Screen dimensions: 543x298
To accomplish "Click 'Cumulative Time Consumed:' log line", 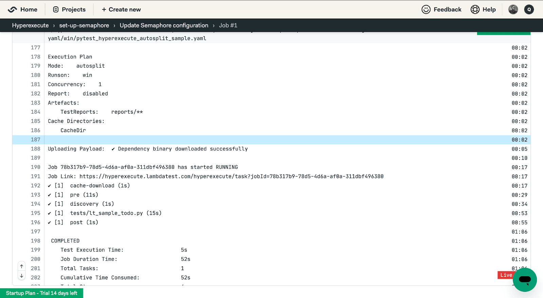I will (x=126, y=278).
